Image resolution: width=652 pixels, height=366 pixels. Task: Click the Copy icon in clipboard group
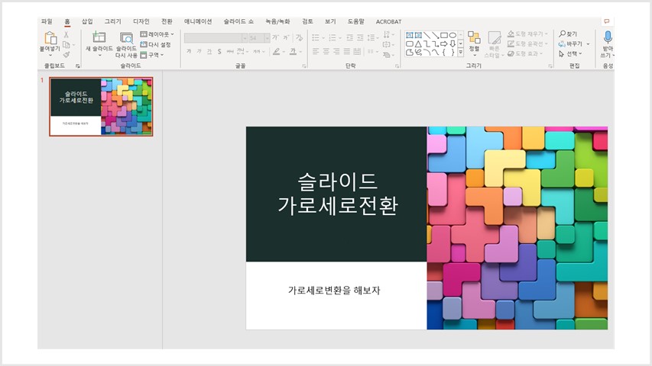pos(66,44)
